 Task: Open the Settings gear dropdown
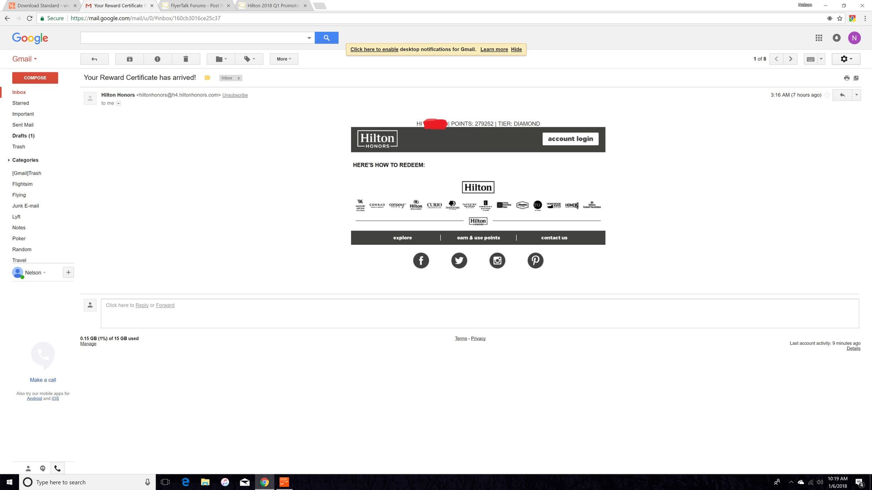[846, 59]
